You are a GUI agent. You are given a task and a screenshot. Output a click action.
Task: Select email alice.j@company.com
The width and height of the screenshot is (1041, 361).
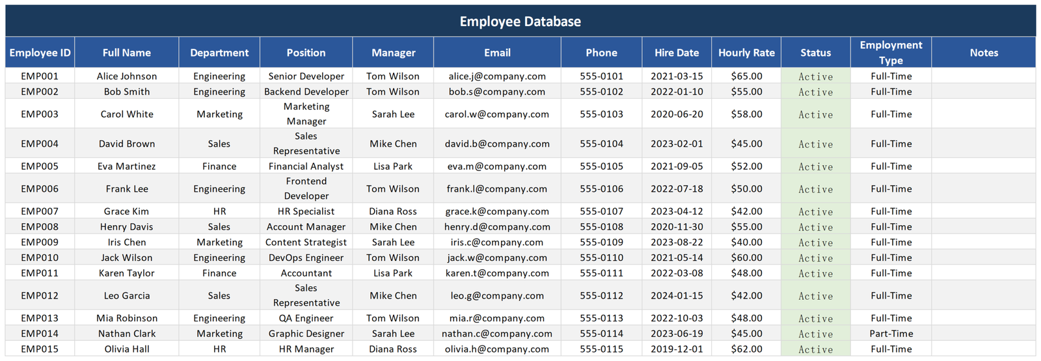point(497,76)
